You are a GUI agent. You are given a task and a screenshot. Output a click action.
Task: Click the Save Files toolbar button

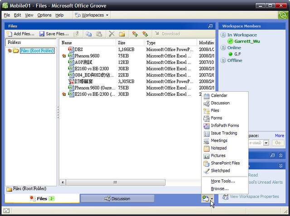coord(54,34)
